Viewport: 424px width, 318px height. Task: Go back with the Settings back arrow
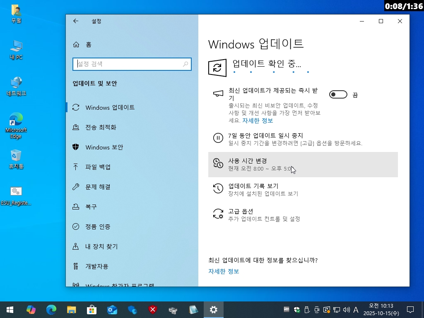point(76,21)
